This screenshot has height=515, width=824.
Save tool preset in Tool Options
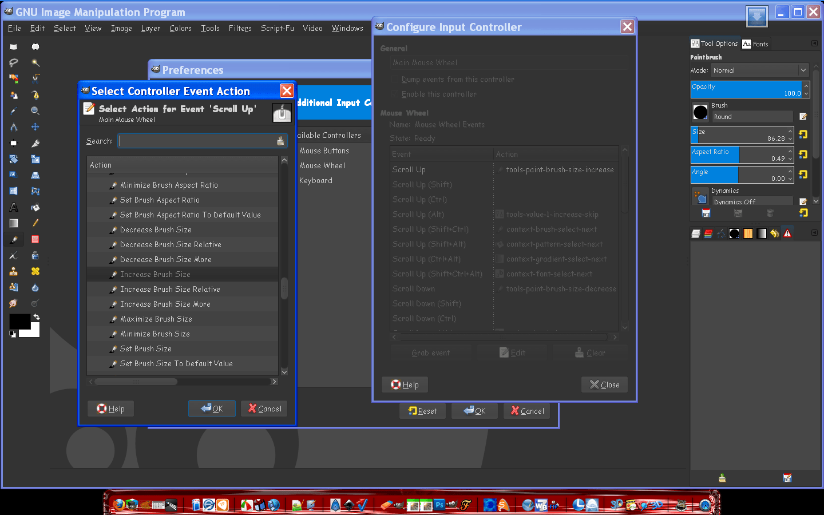click(706, 213)
